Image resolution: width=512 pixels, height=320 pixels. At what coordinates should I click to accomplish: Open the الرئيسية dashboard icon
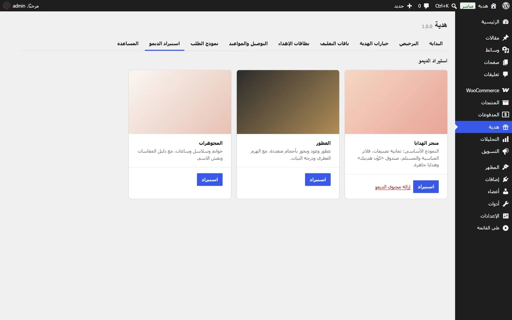pos(506,22)
